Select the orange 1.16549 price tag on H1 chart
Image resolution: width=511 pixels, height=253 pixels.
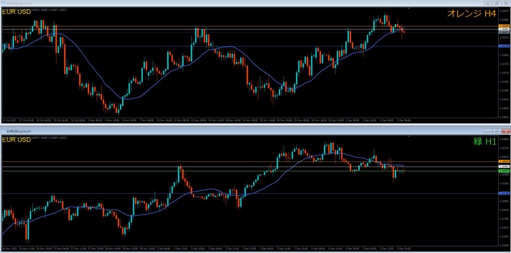tap(504, 162)
